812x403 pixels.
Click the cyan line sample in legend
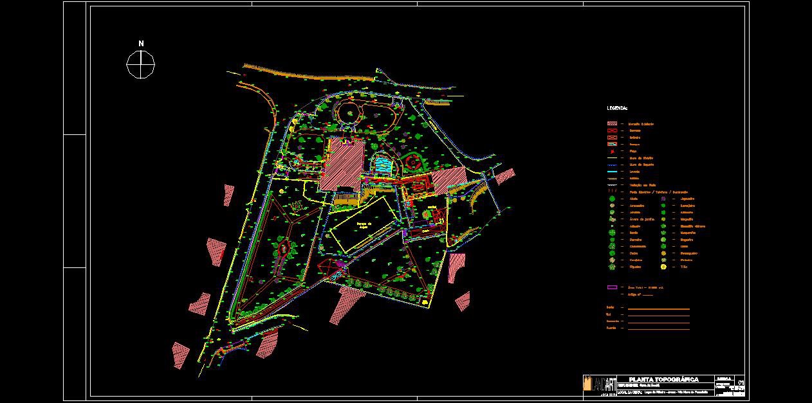coord(612,172)
